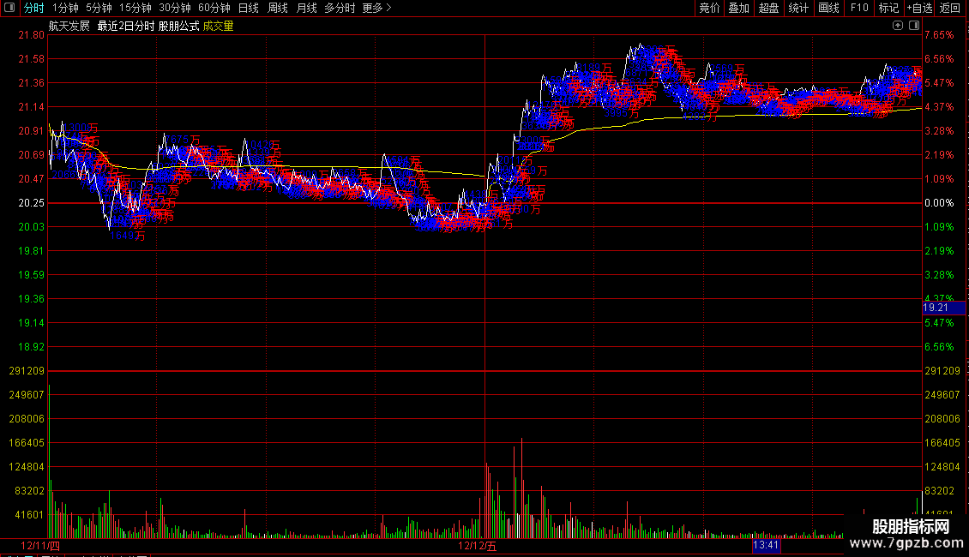Open the 统计 statistics button
The image size is (969, 557).
point(798,8)
